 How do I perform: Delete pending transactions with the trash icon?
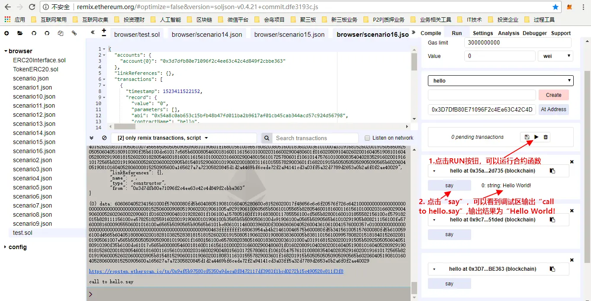pyautogui.click(x=546, y=137)
